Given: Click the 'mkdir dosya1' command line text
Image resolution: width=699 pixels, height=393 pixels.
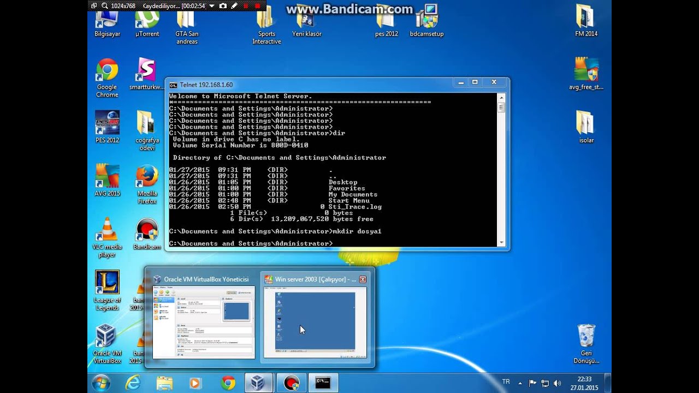Looking at the screenshot, I should [x=357, y=231].
